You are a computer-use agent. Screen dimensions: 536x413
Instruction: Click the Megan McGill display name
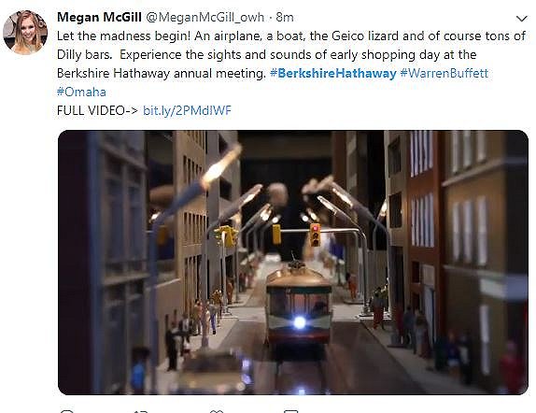click(x=99, y=17)
